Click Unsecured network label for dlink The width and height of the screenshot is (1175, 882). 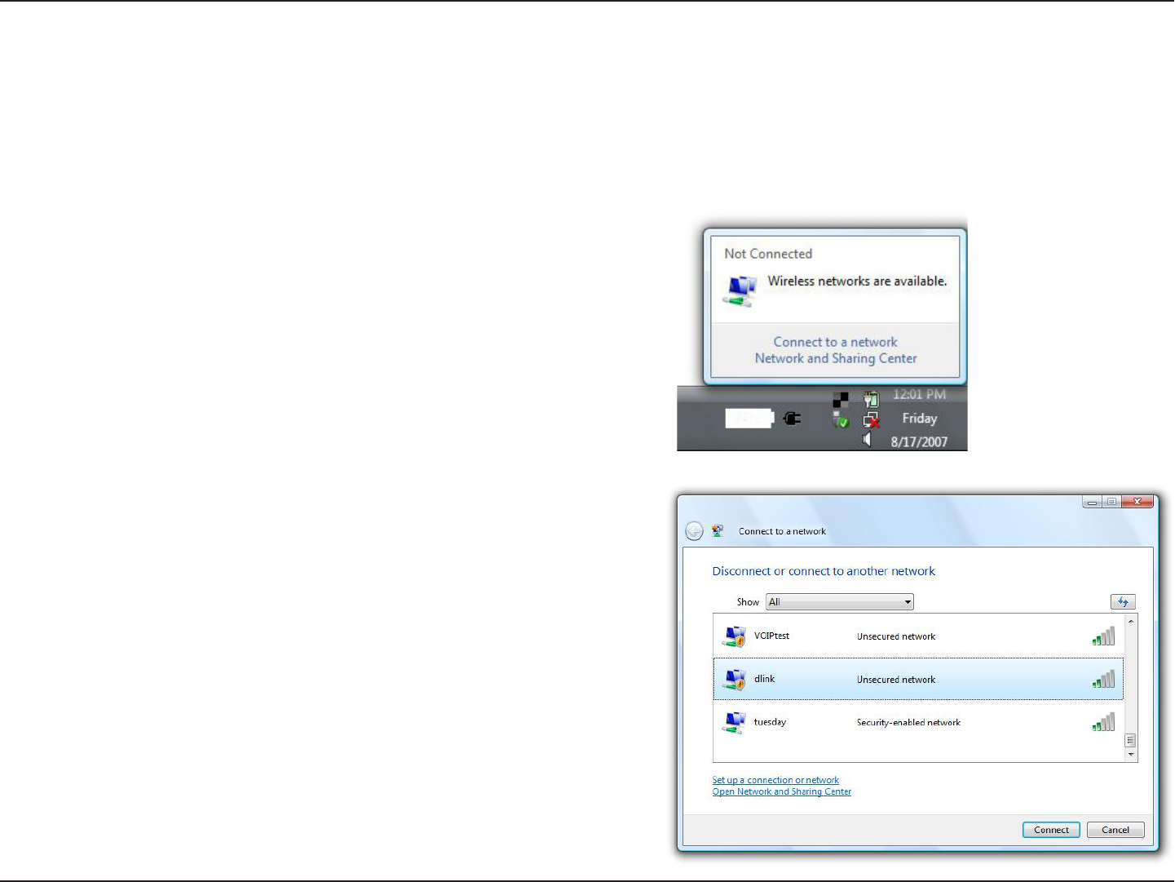click(x=896, y=680)
